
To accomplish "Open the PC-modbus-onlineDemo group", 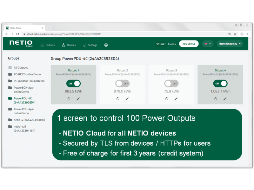I will (26, 81).
